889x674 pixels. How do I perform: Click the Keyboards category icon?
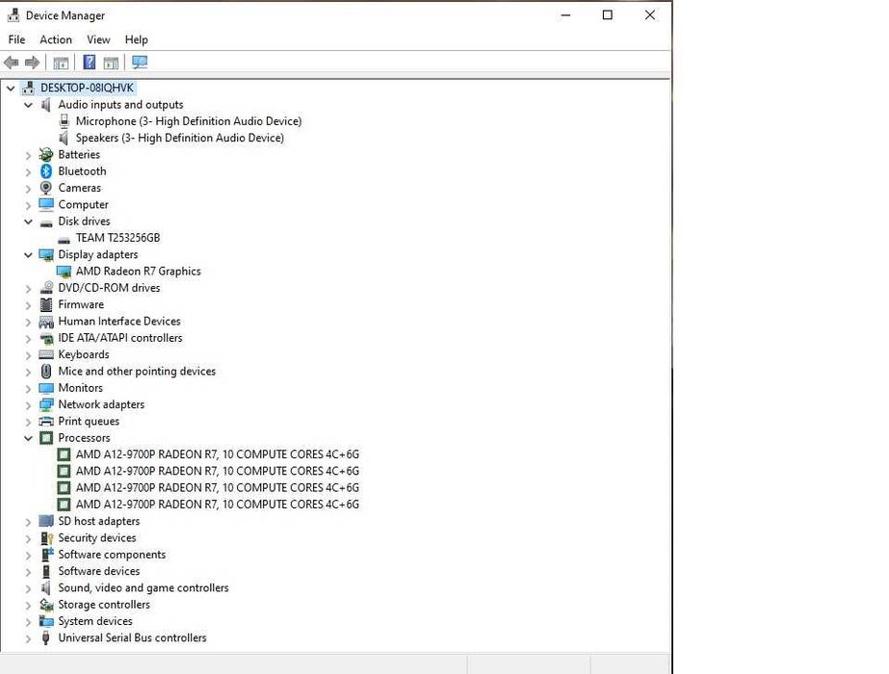point(46,354)
